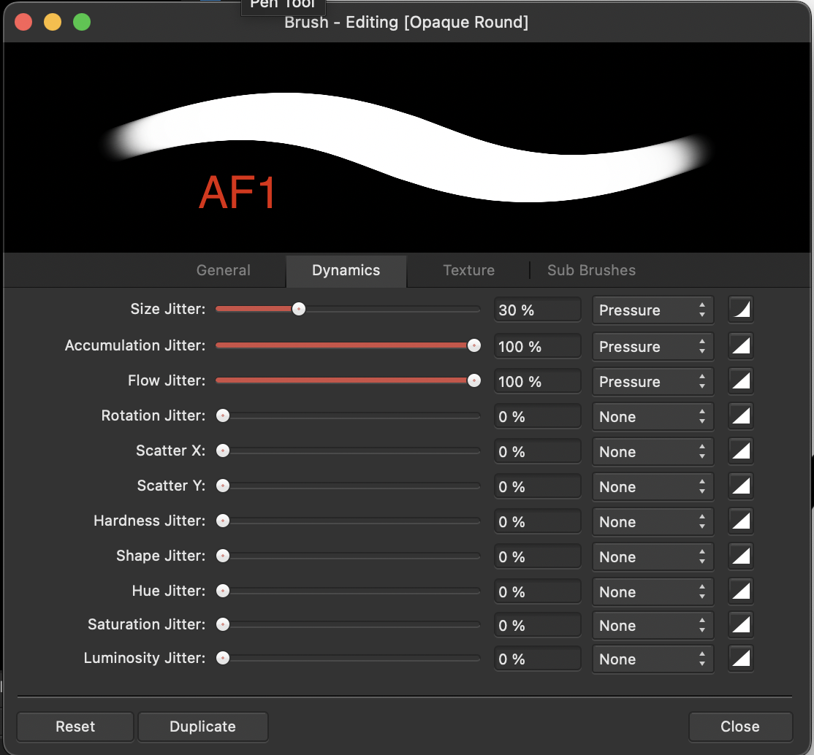Click the Reset button
The image size is (814, 755).
(x=75, y=727)
